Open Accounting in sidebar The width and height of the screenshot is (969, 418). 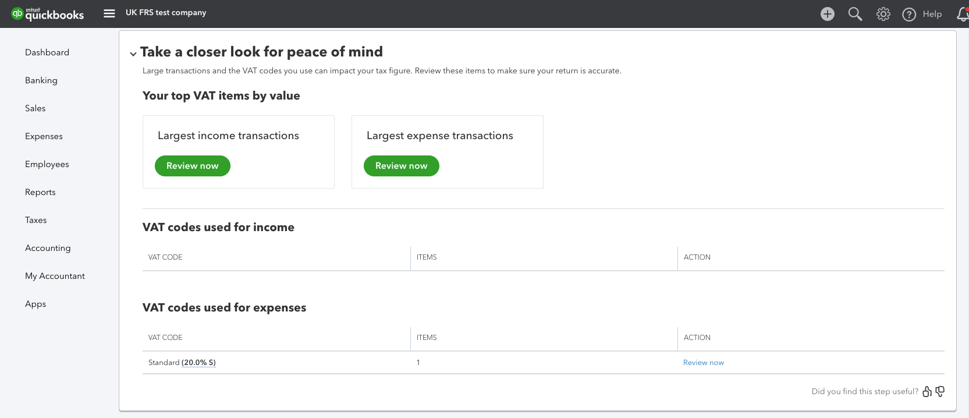48,248
